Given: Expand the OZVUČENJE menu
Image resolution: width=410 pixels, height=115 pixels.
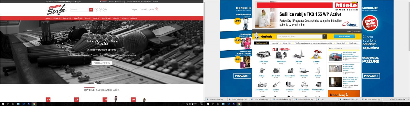Looking at the screenshot, I should (x=79, y=18).
